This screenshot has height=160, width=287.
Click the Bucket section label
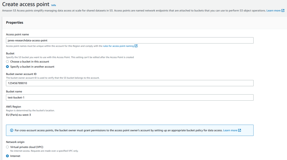10,53
